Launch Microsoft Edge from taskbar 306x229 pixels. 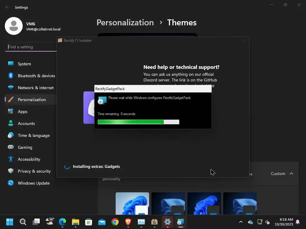pos(62,222)
